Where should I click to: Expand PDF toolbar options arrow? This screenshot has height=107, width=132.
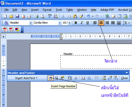22,30
